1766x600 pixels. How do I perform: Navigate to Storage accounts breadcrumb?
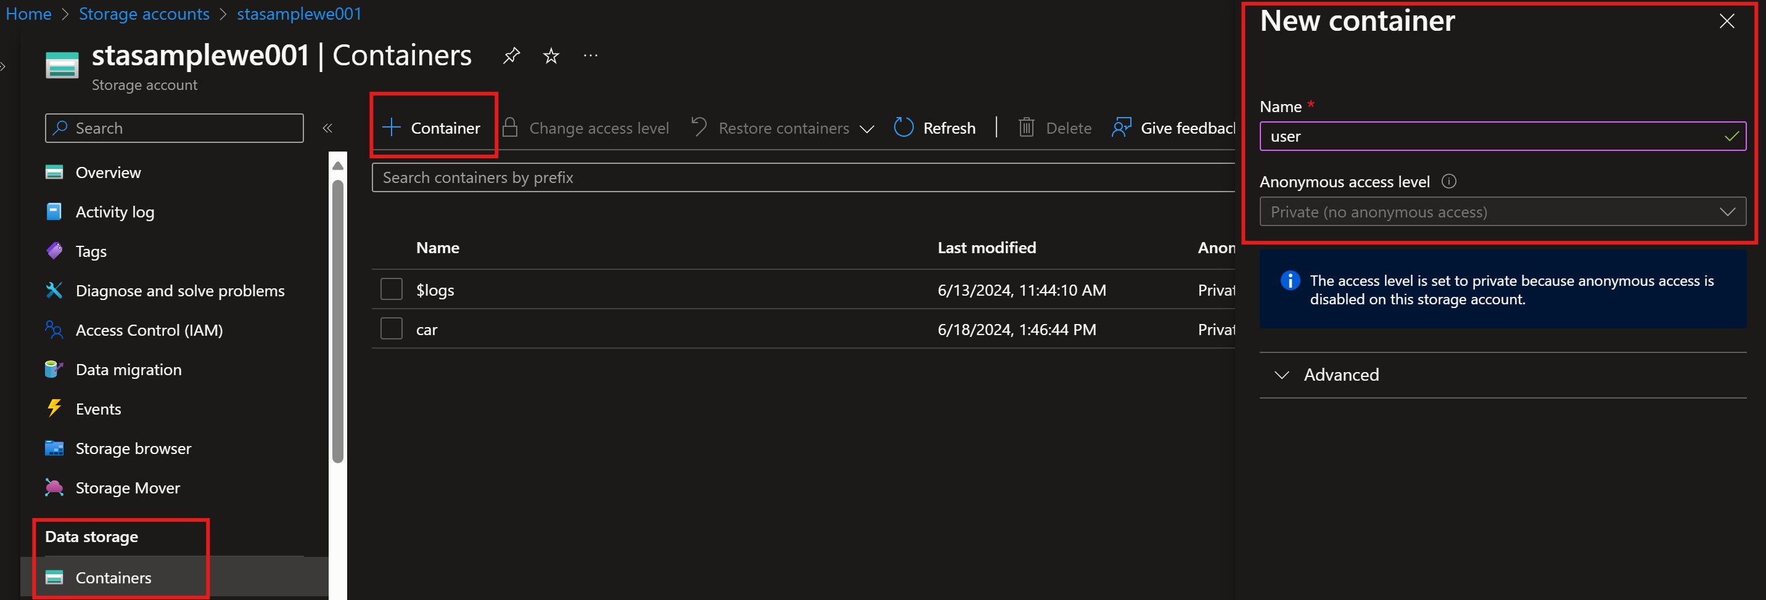point(144,14)
